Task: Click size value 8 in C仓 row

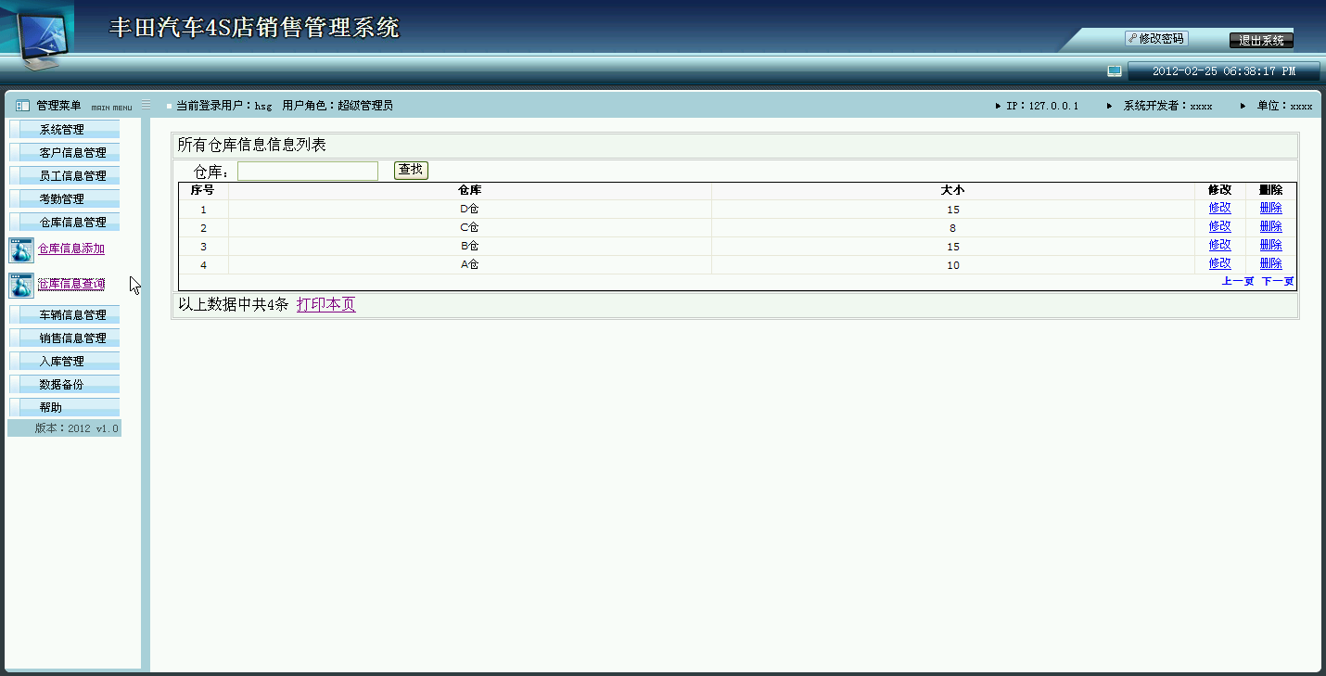Action: pos(952,228)
